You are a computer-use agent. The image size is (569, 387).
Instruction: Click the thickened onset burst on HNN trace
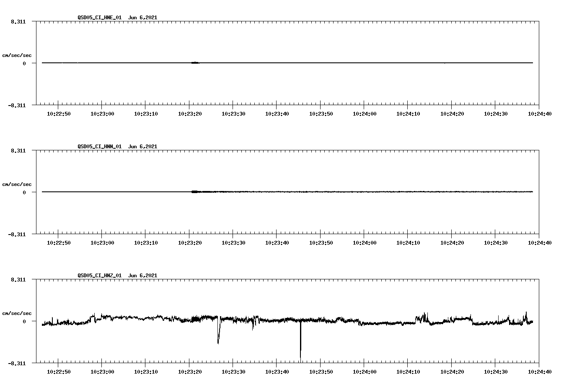[x=195, y=192]
